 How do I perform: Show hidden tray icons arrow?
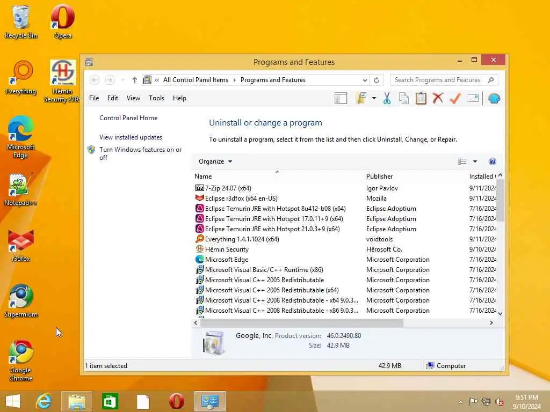[x=460, y=402]
